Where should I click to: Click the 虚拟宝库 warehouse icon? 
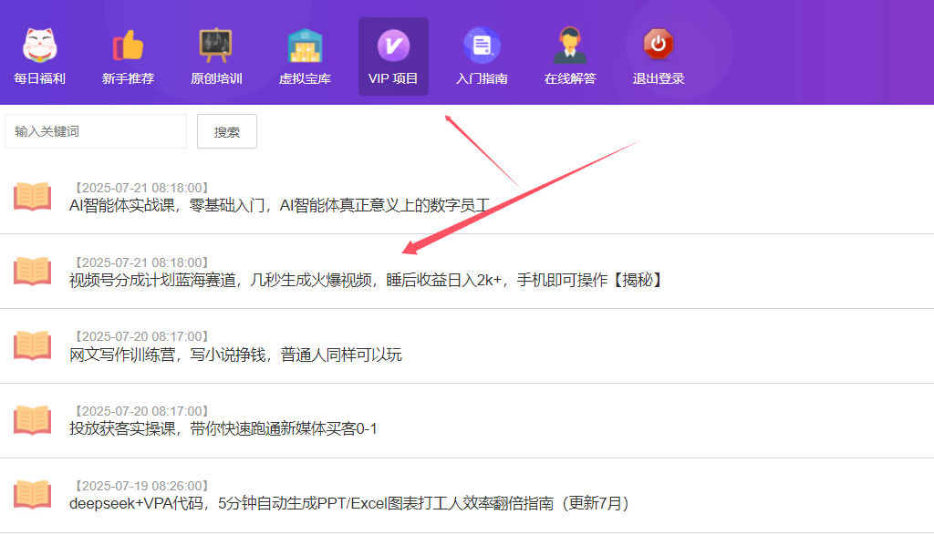click(305, 46)
